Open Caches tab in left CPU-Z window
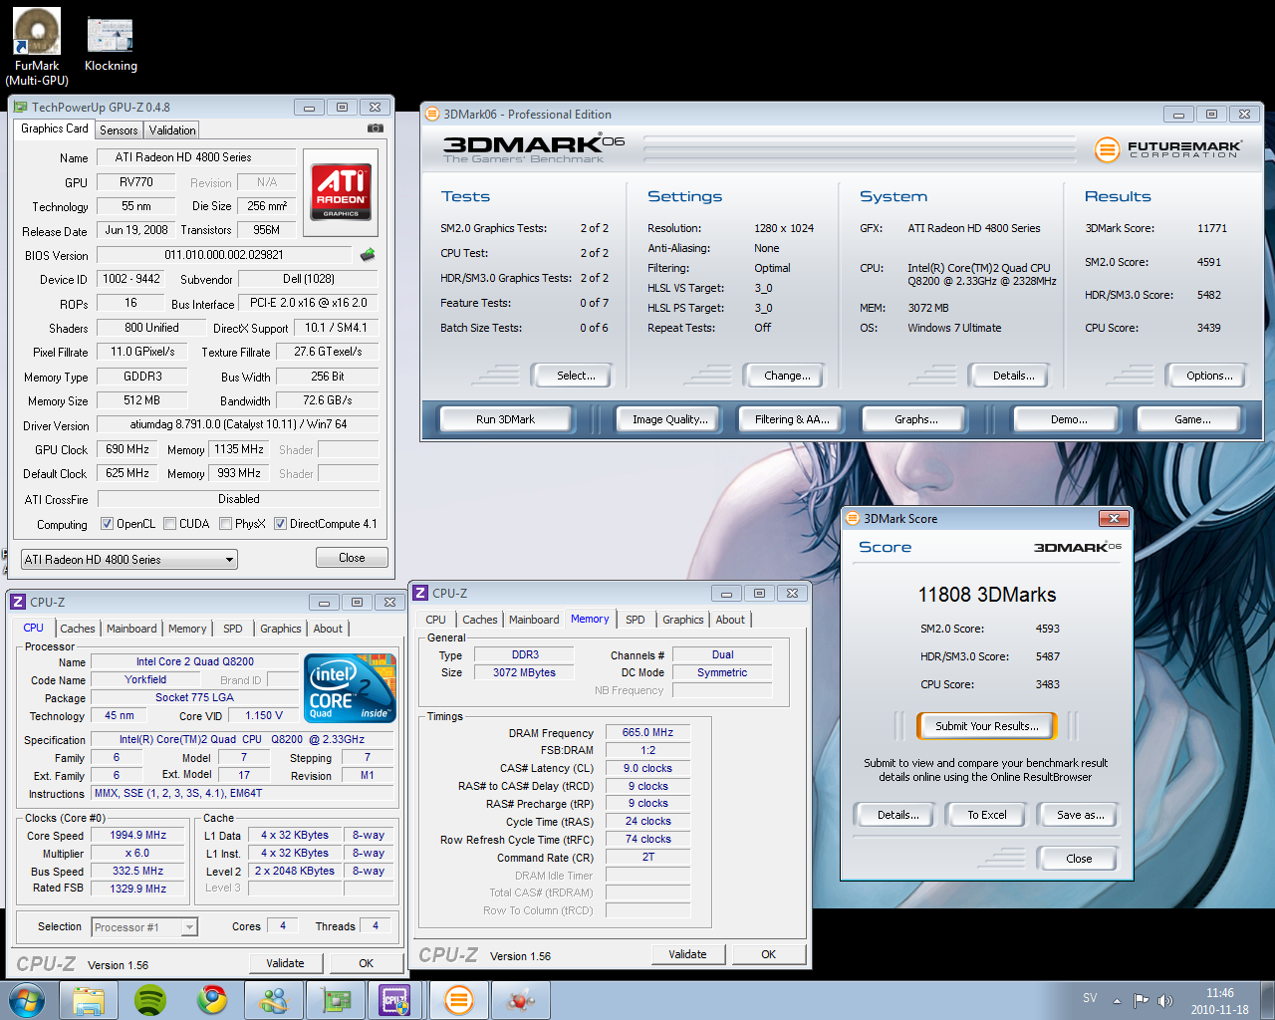The width and height of the screenshot is (1275, 1020). tap(78, 629)
